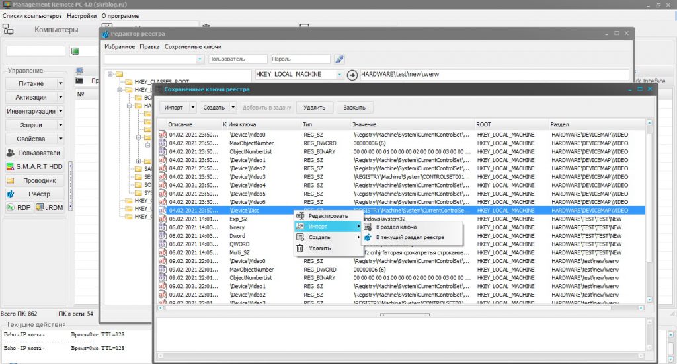Open Пользователи users panel
The width and height of the screenshot is (677, 364).
pos(34,153)
